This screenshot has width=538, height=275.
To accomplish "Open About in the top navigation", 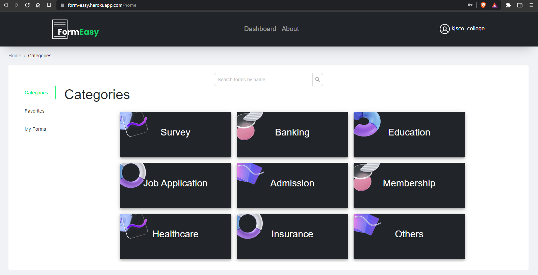I will click(290, 29).
